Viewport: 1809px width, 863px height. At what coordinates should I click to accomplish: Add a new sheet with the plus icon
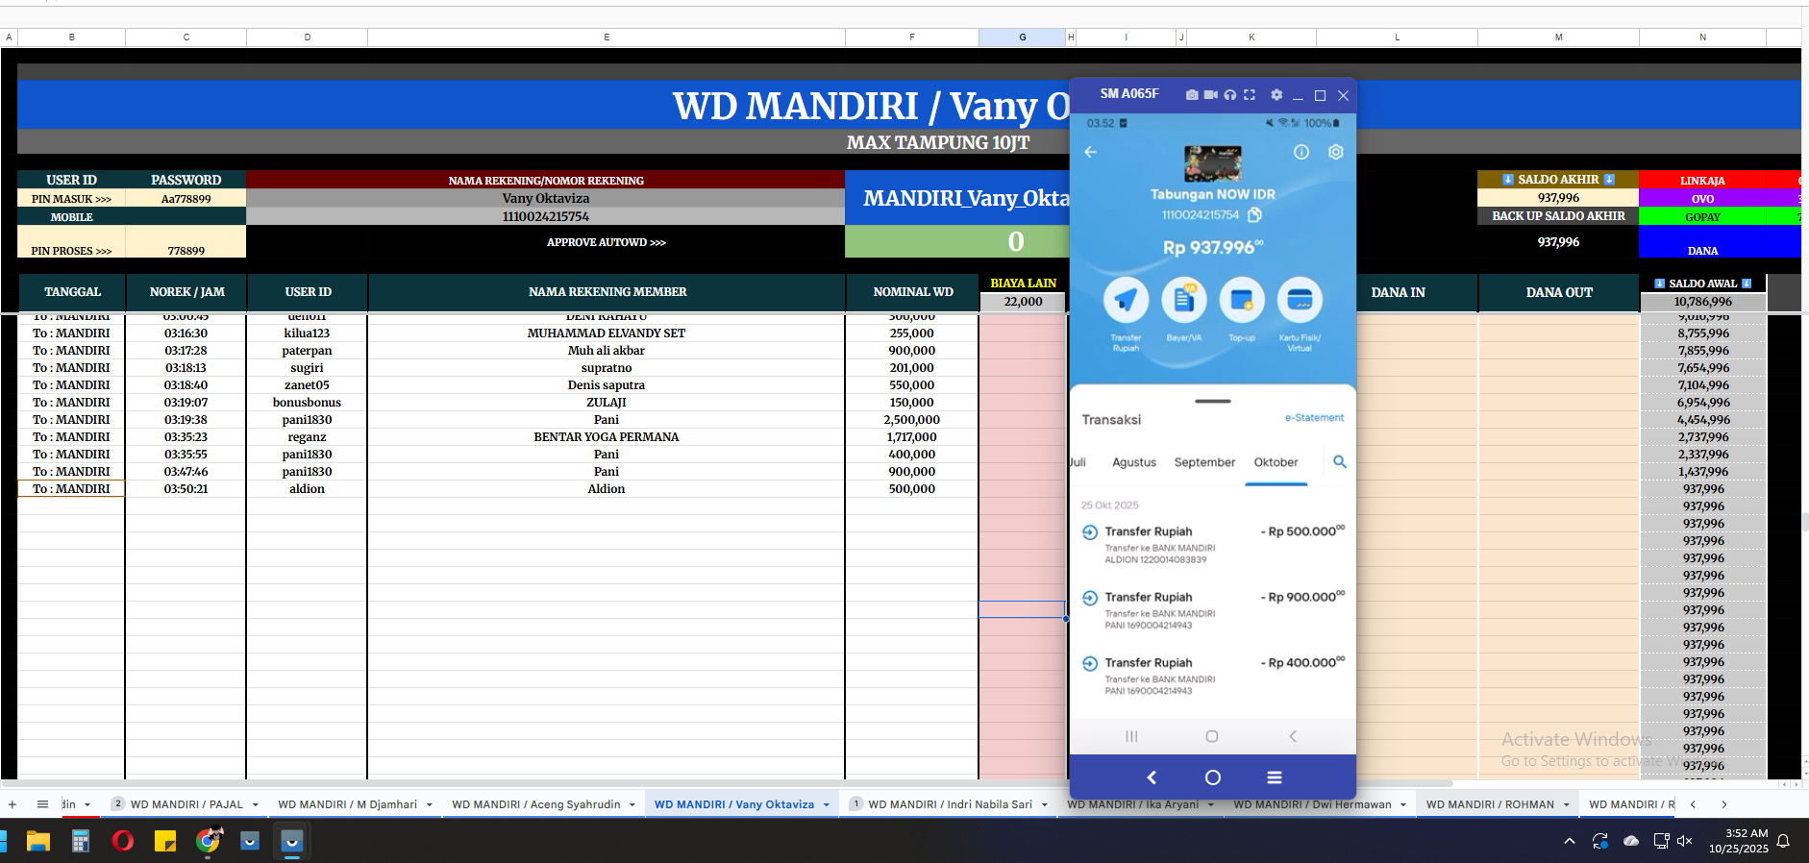[12, 804]
